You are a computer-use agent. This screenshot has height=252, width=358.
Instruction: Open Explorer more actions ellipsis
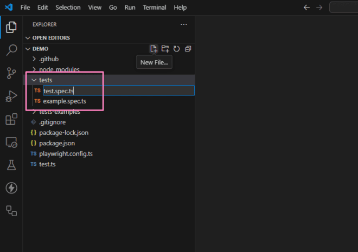pos(183,24)
